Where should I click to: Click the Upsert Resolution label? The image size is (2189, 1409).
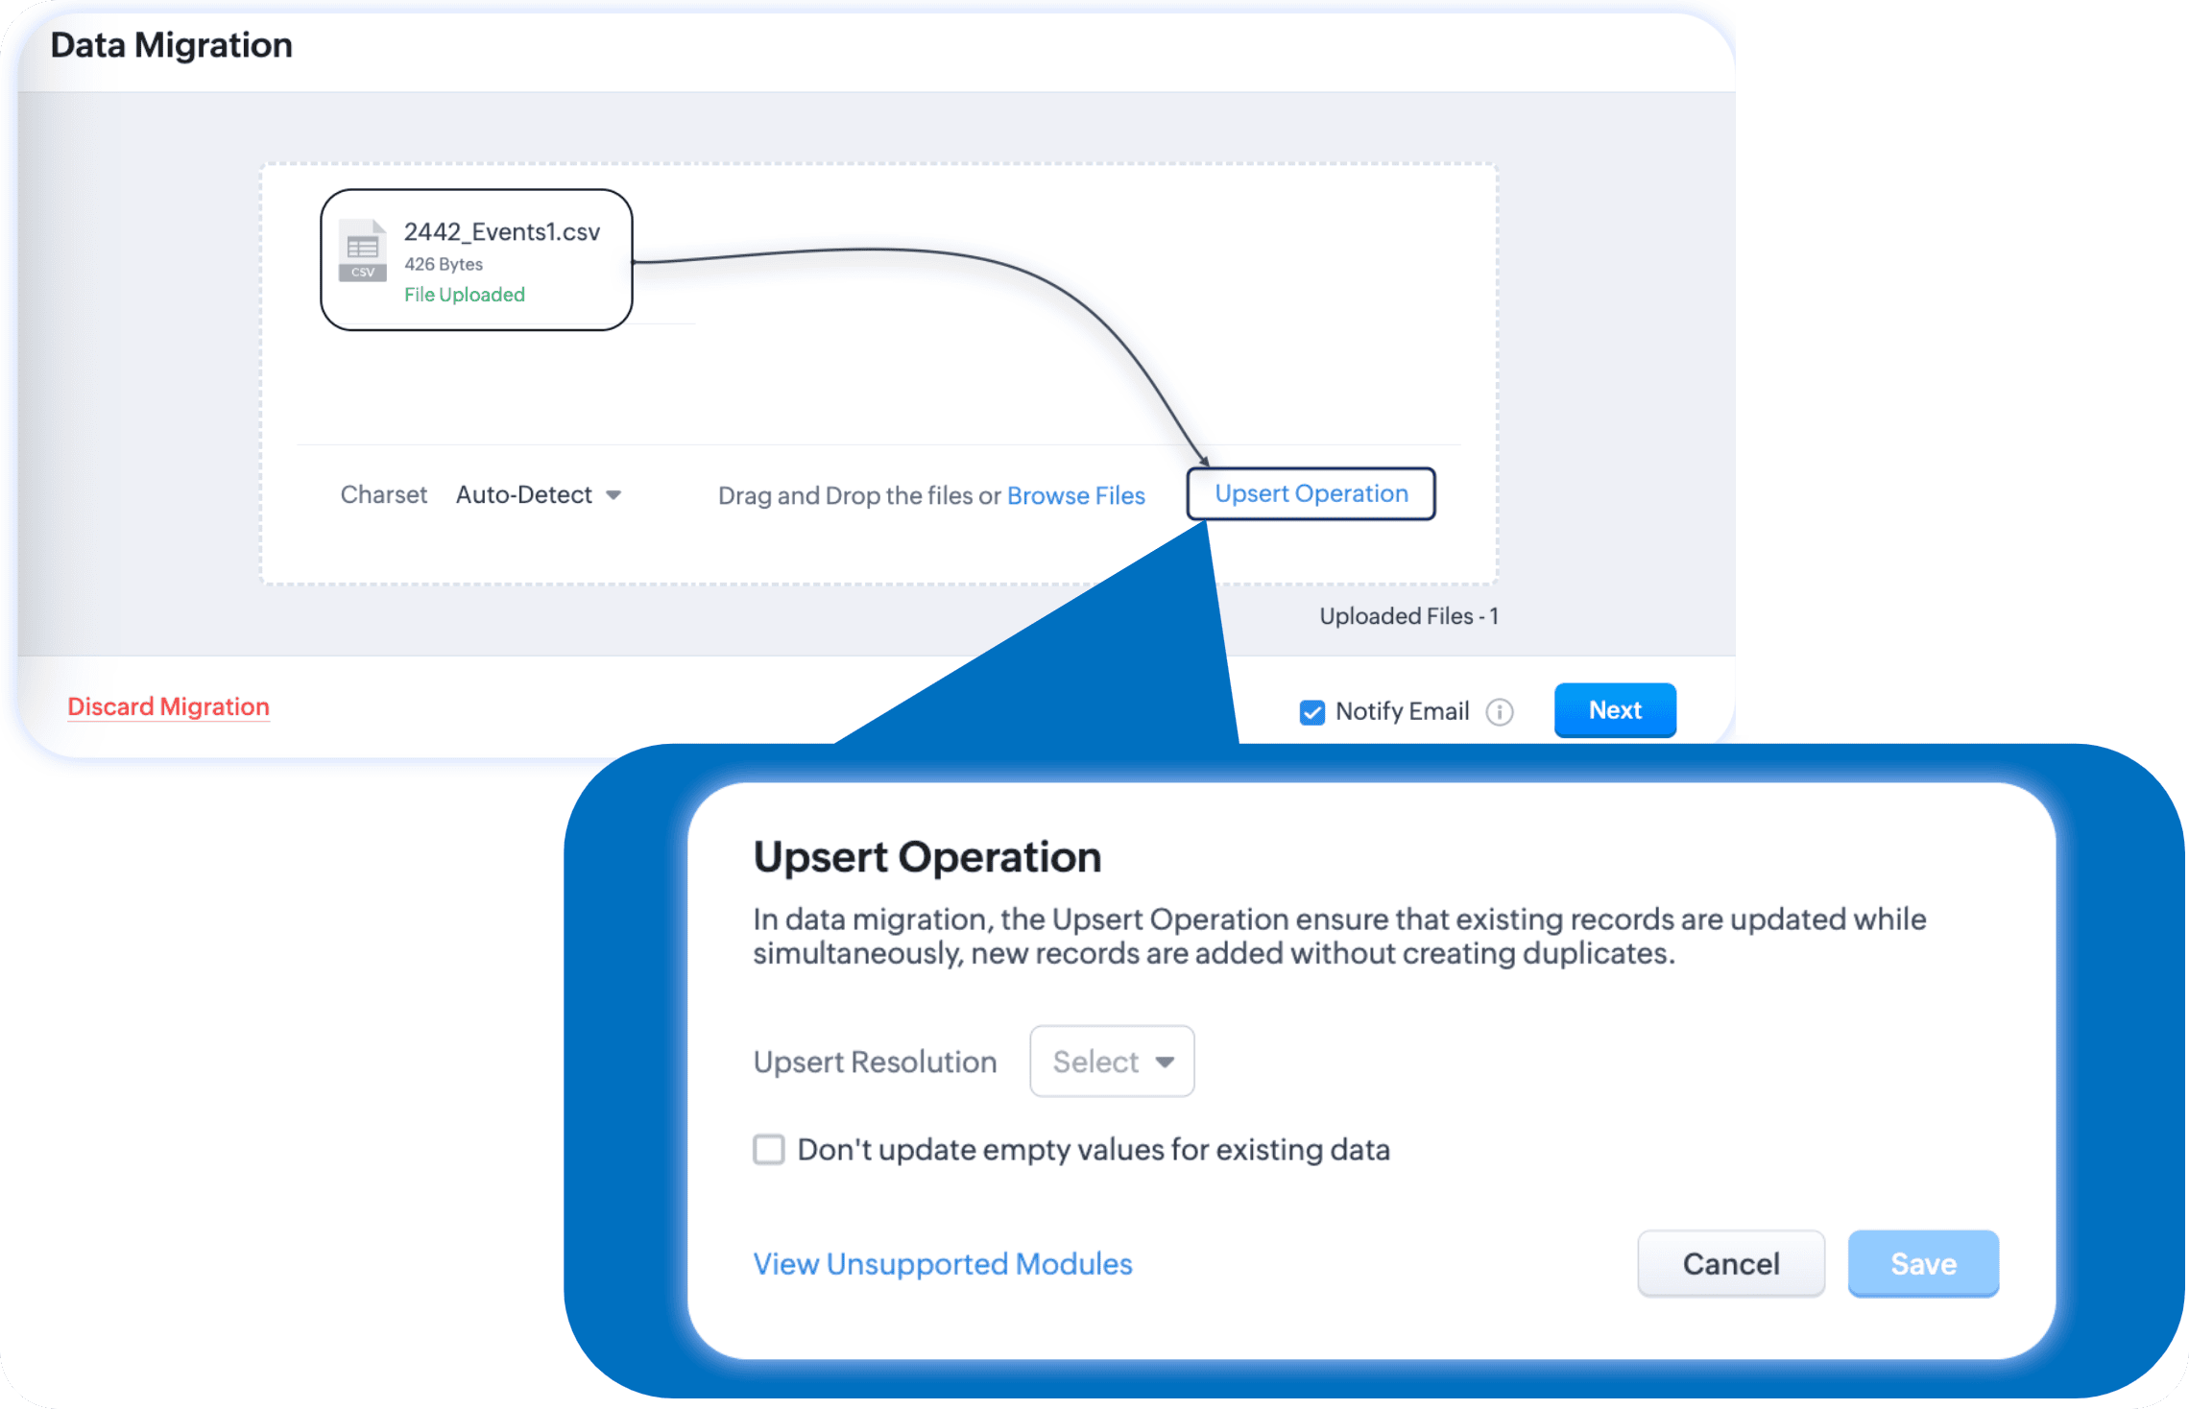tap(875, 1062)
